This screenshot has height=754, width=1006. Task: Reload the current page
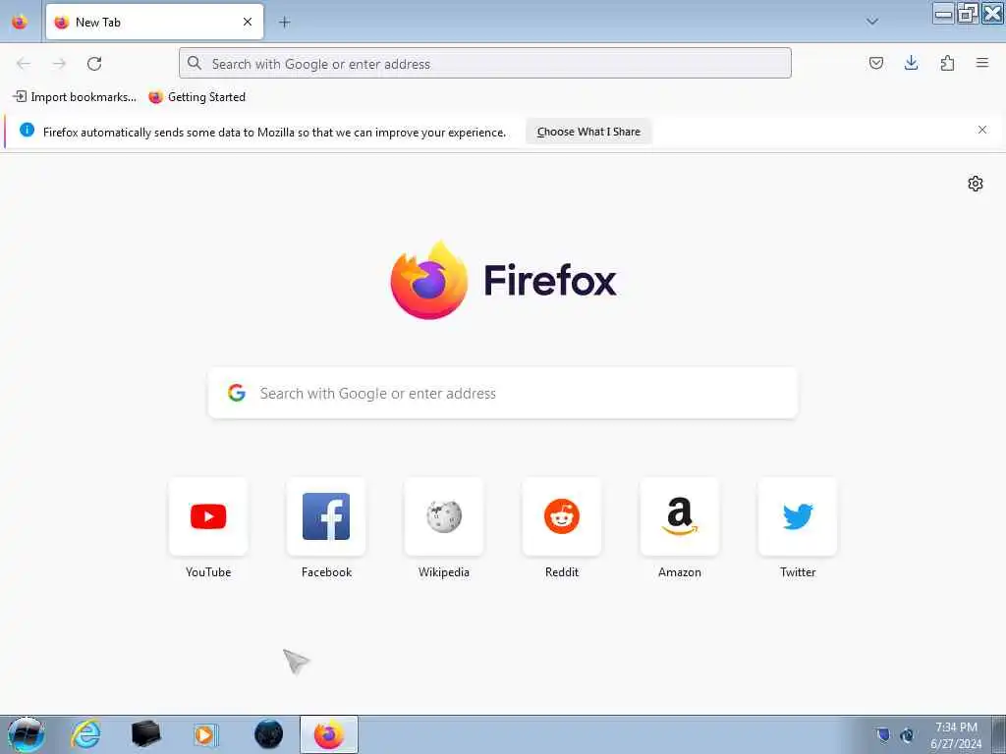click(x=94, y=63)
